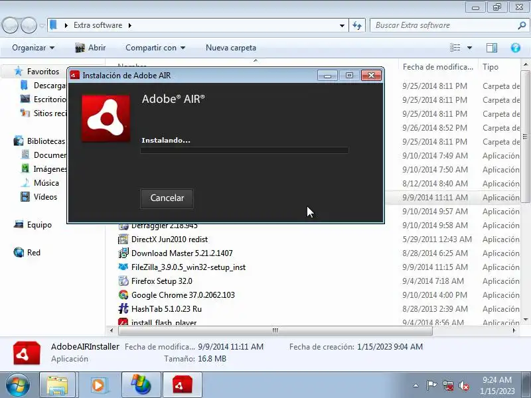Viewport: 531px width, 398px height.
Task: Click the Firefox Setup file icon
Action: click(123, 281)
